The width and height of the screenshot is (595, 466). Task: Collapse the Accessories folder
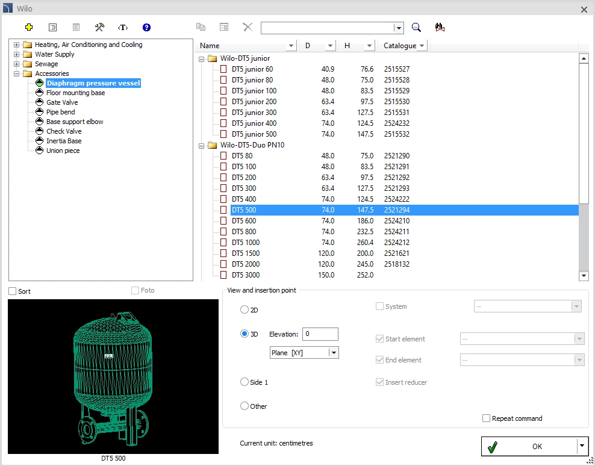click(x=16, y=73)
